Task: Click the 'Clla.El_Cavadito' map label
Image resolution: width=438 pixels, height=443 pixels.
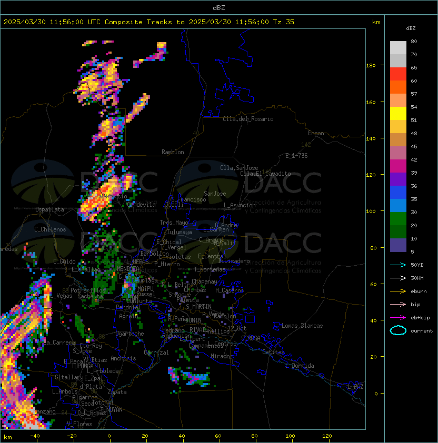Action: click(x=265, y=174)
